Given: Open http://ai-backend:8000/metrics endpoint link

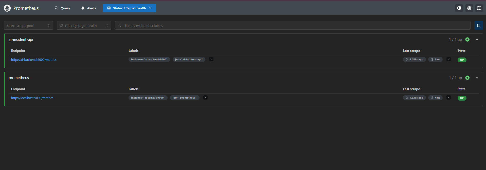Looking at the screenshot, I should point(34,60).
